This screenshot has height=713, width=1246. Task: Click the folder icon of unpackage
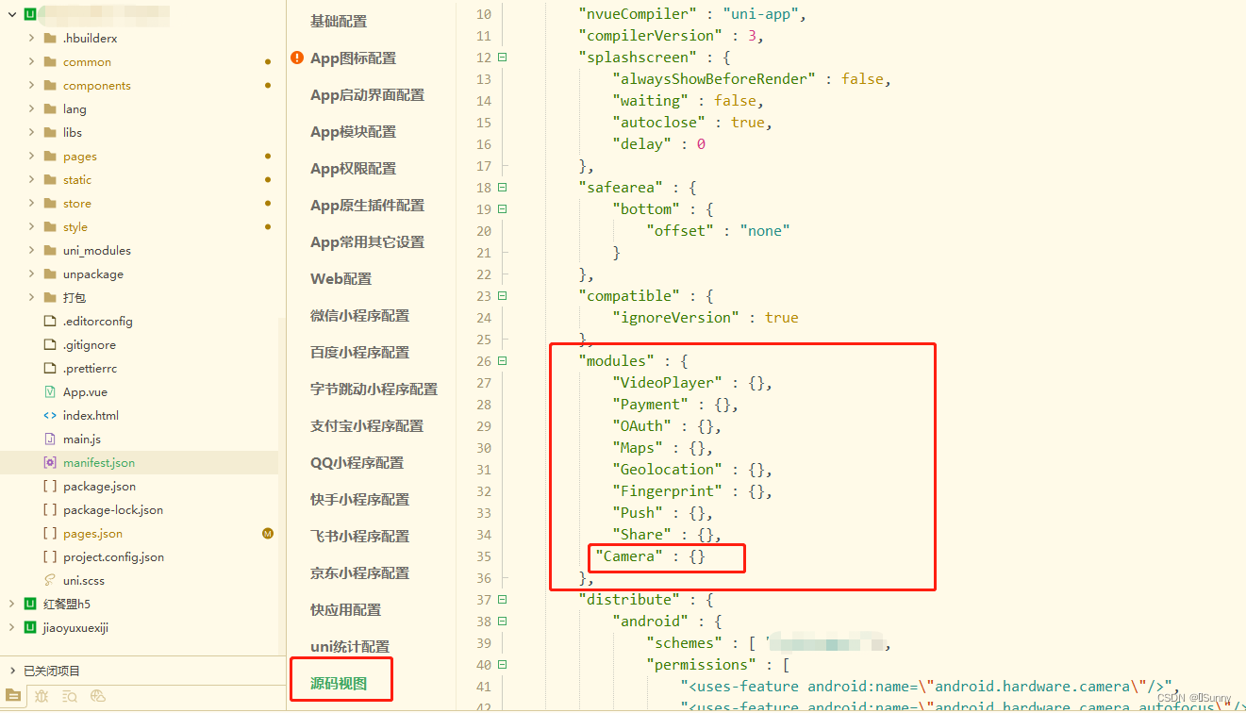pos(50,274)
